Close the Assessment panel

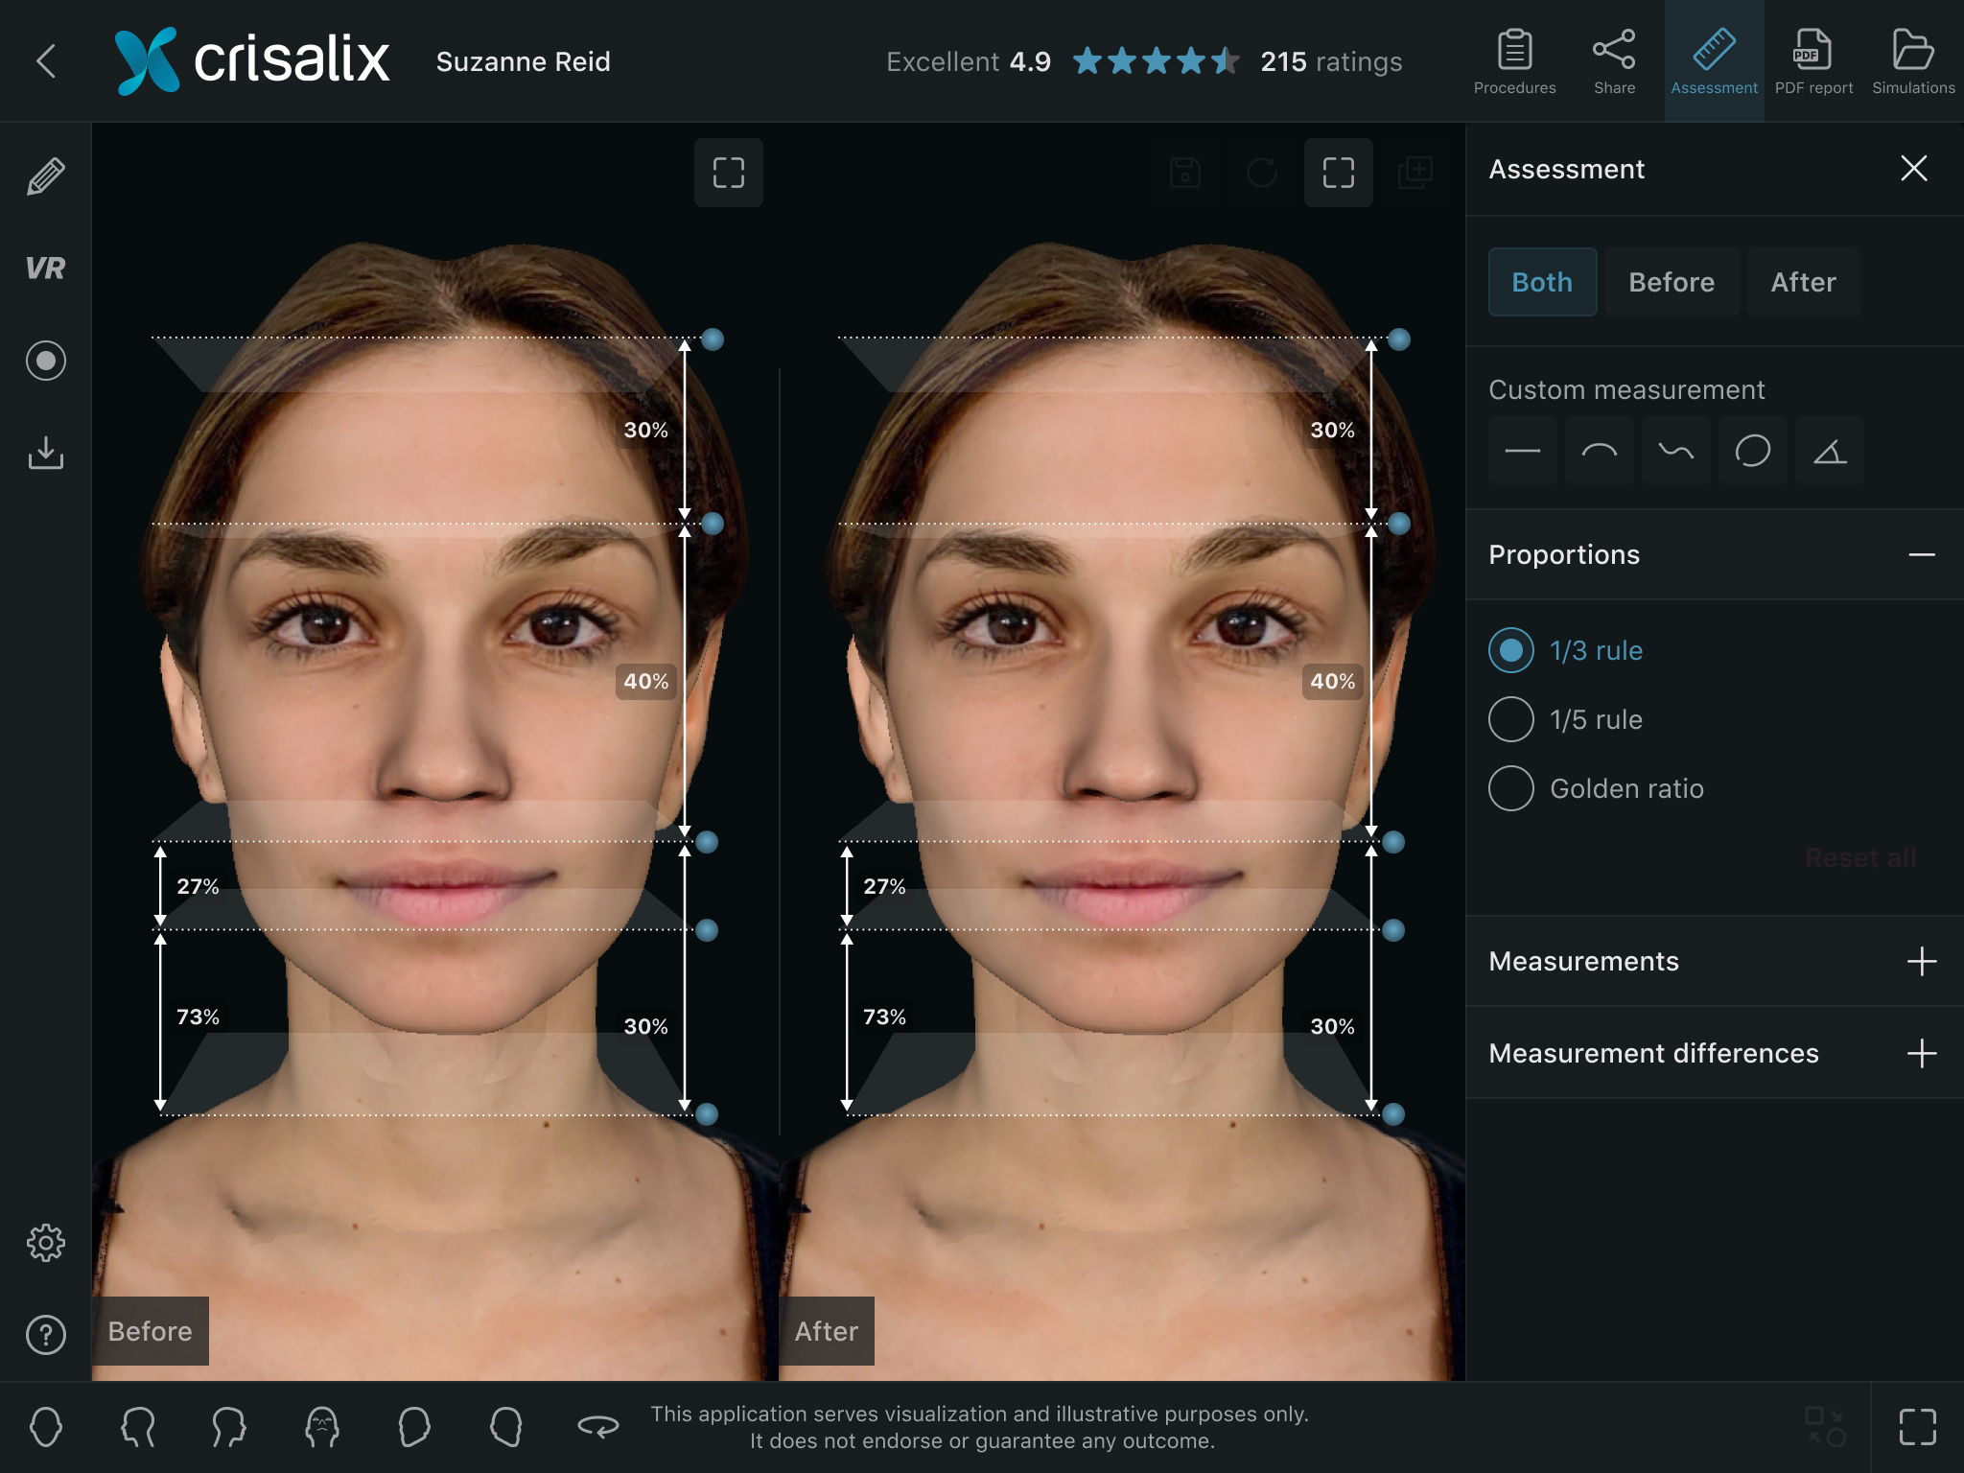[x=1913, y=169]
